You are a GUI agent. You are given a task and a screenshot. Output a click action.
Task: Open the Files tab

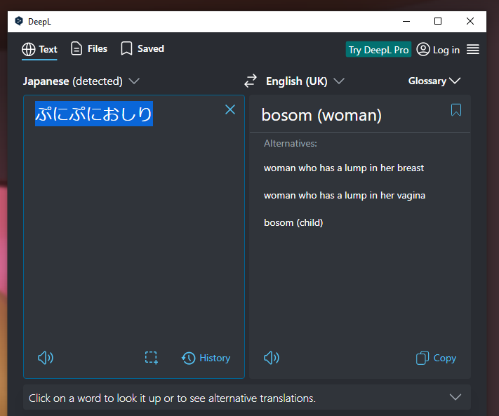89,48
